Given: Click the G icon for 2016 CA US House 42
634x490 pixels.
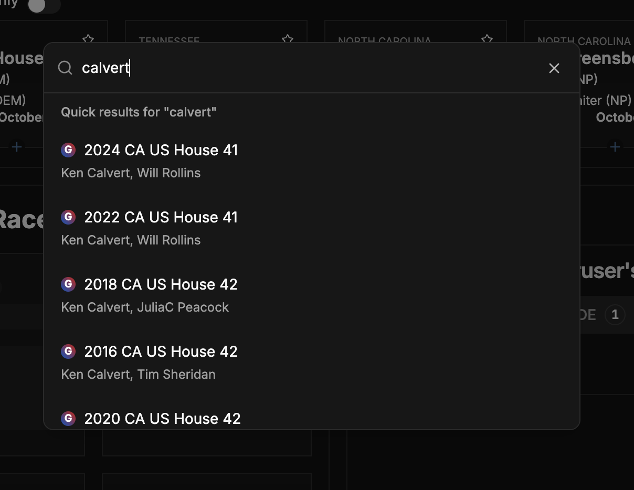Looking at the screenshot, I should tap(68, 351).
